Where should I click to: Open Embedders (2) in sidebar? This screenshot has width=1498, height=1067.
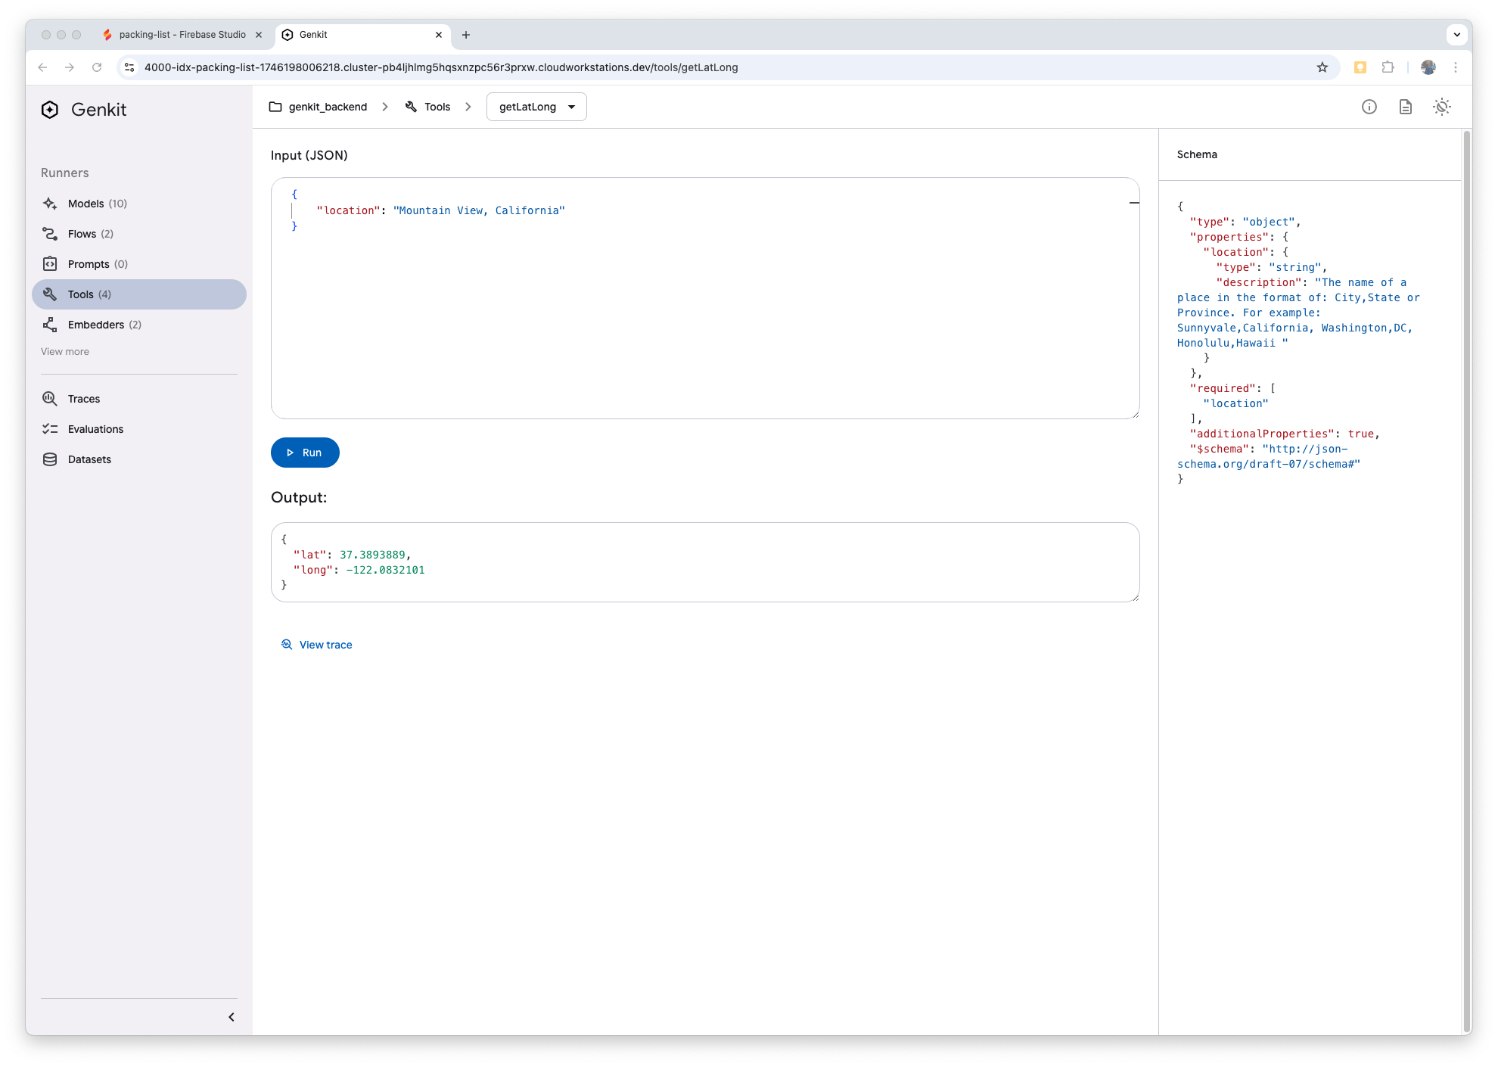coord(139,325)
